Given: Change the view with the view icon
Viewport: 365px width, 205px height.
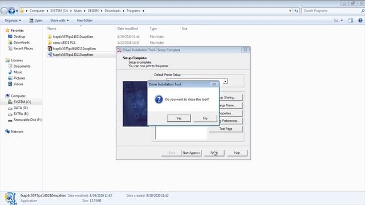Looking at the screenshot, I should coord(336,20).
